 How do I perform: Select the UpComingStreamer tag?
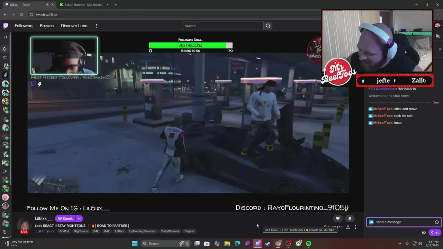(143, 231)
